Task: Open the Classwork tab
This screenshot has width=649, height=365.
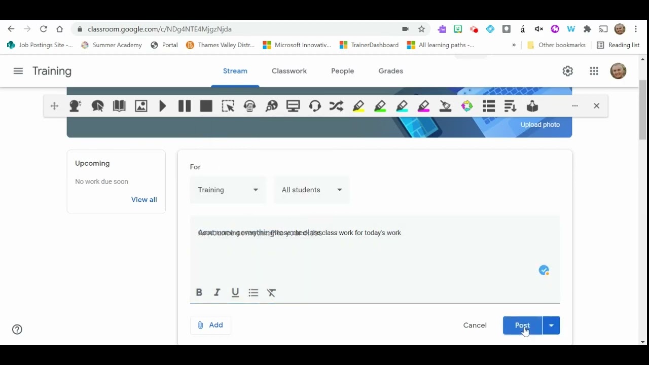Action: pos(289,71)
